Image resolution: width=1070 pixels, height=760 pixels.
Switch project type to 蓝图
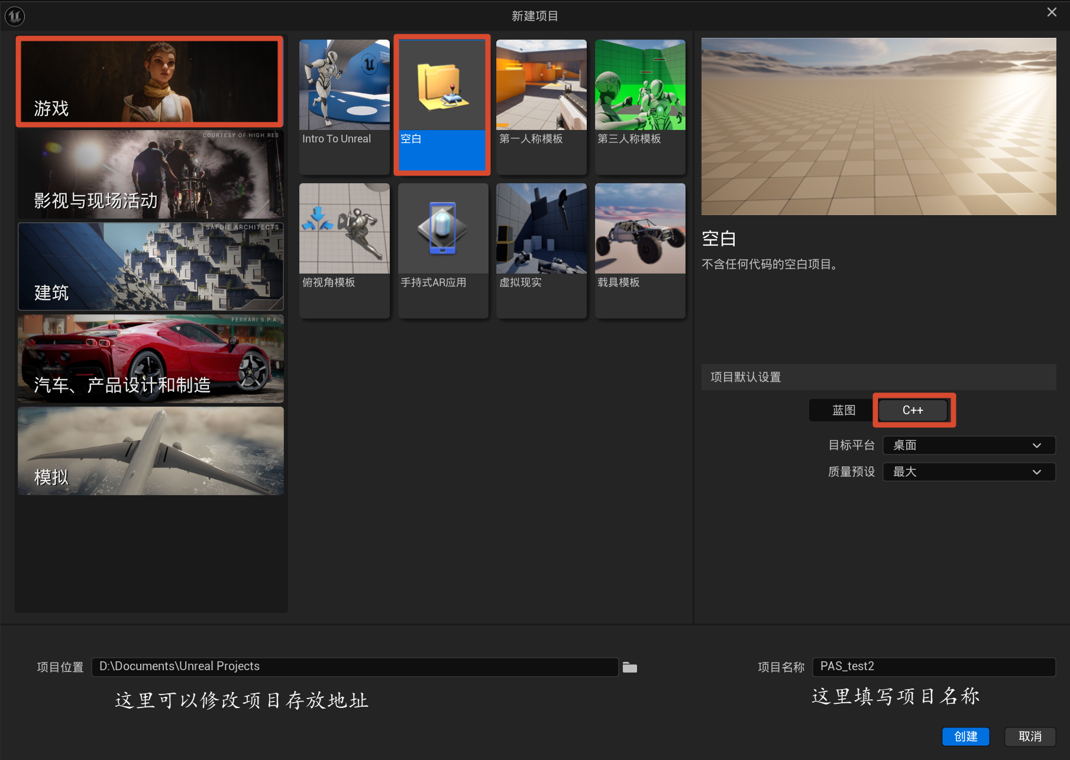[843, 410]
